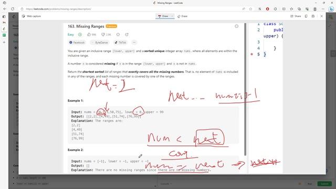Screen dimensions: 336x189
Task: Save the web capture using the save icon
Action: [x=313, y=16]
